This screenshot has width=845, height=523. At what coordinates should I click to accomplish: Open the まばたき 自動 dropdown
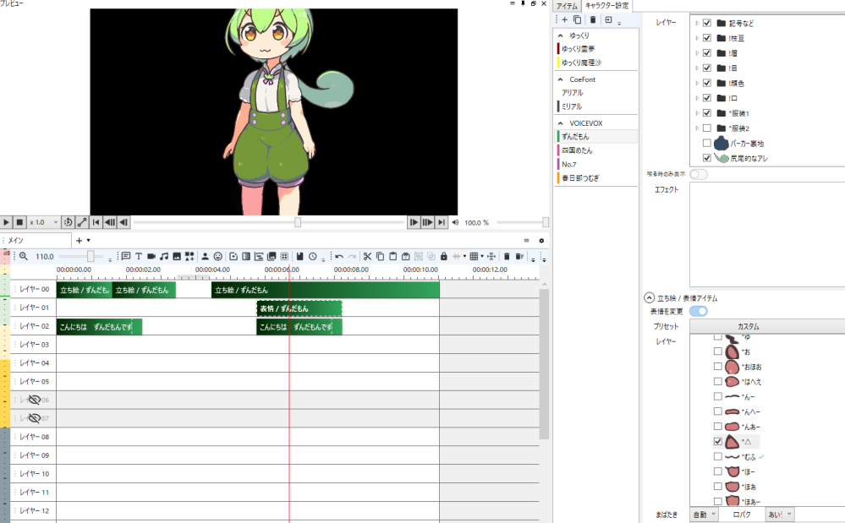705,515
